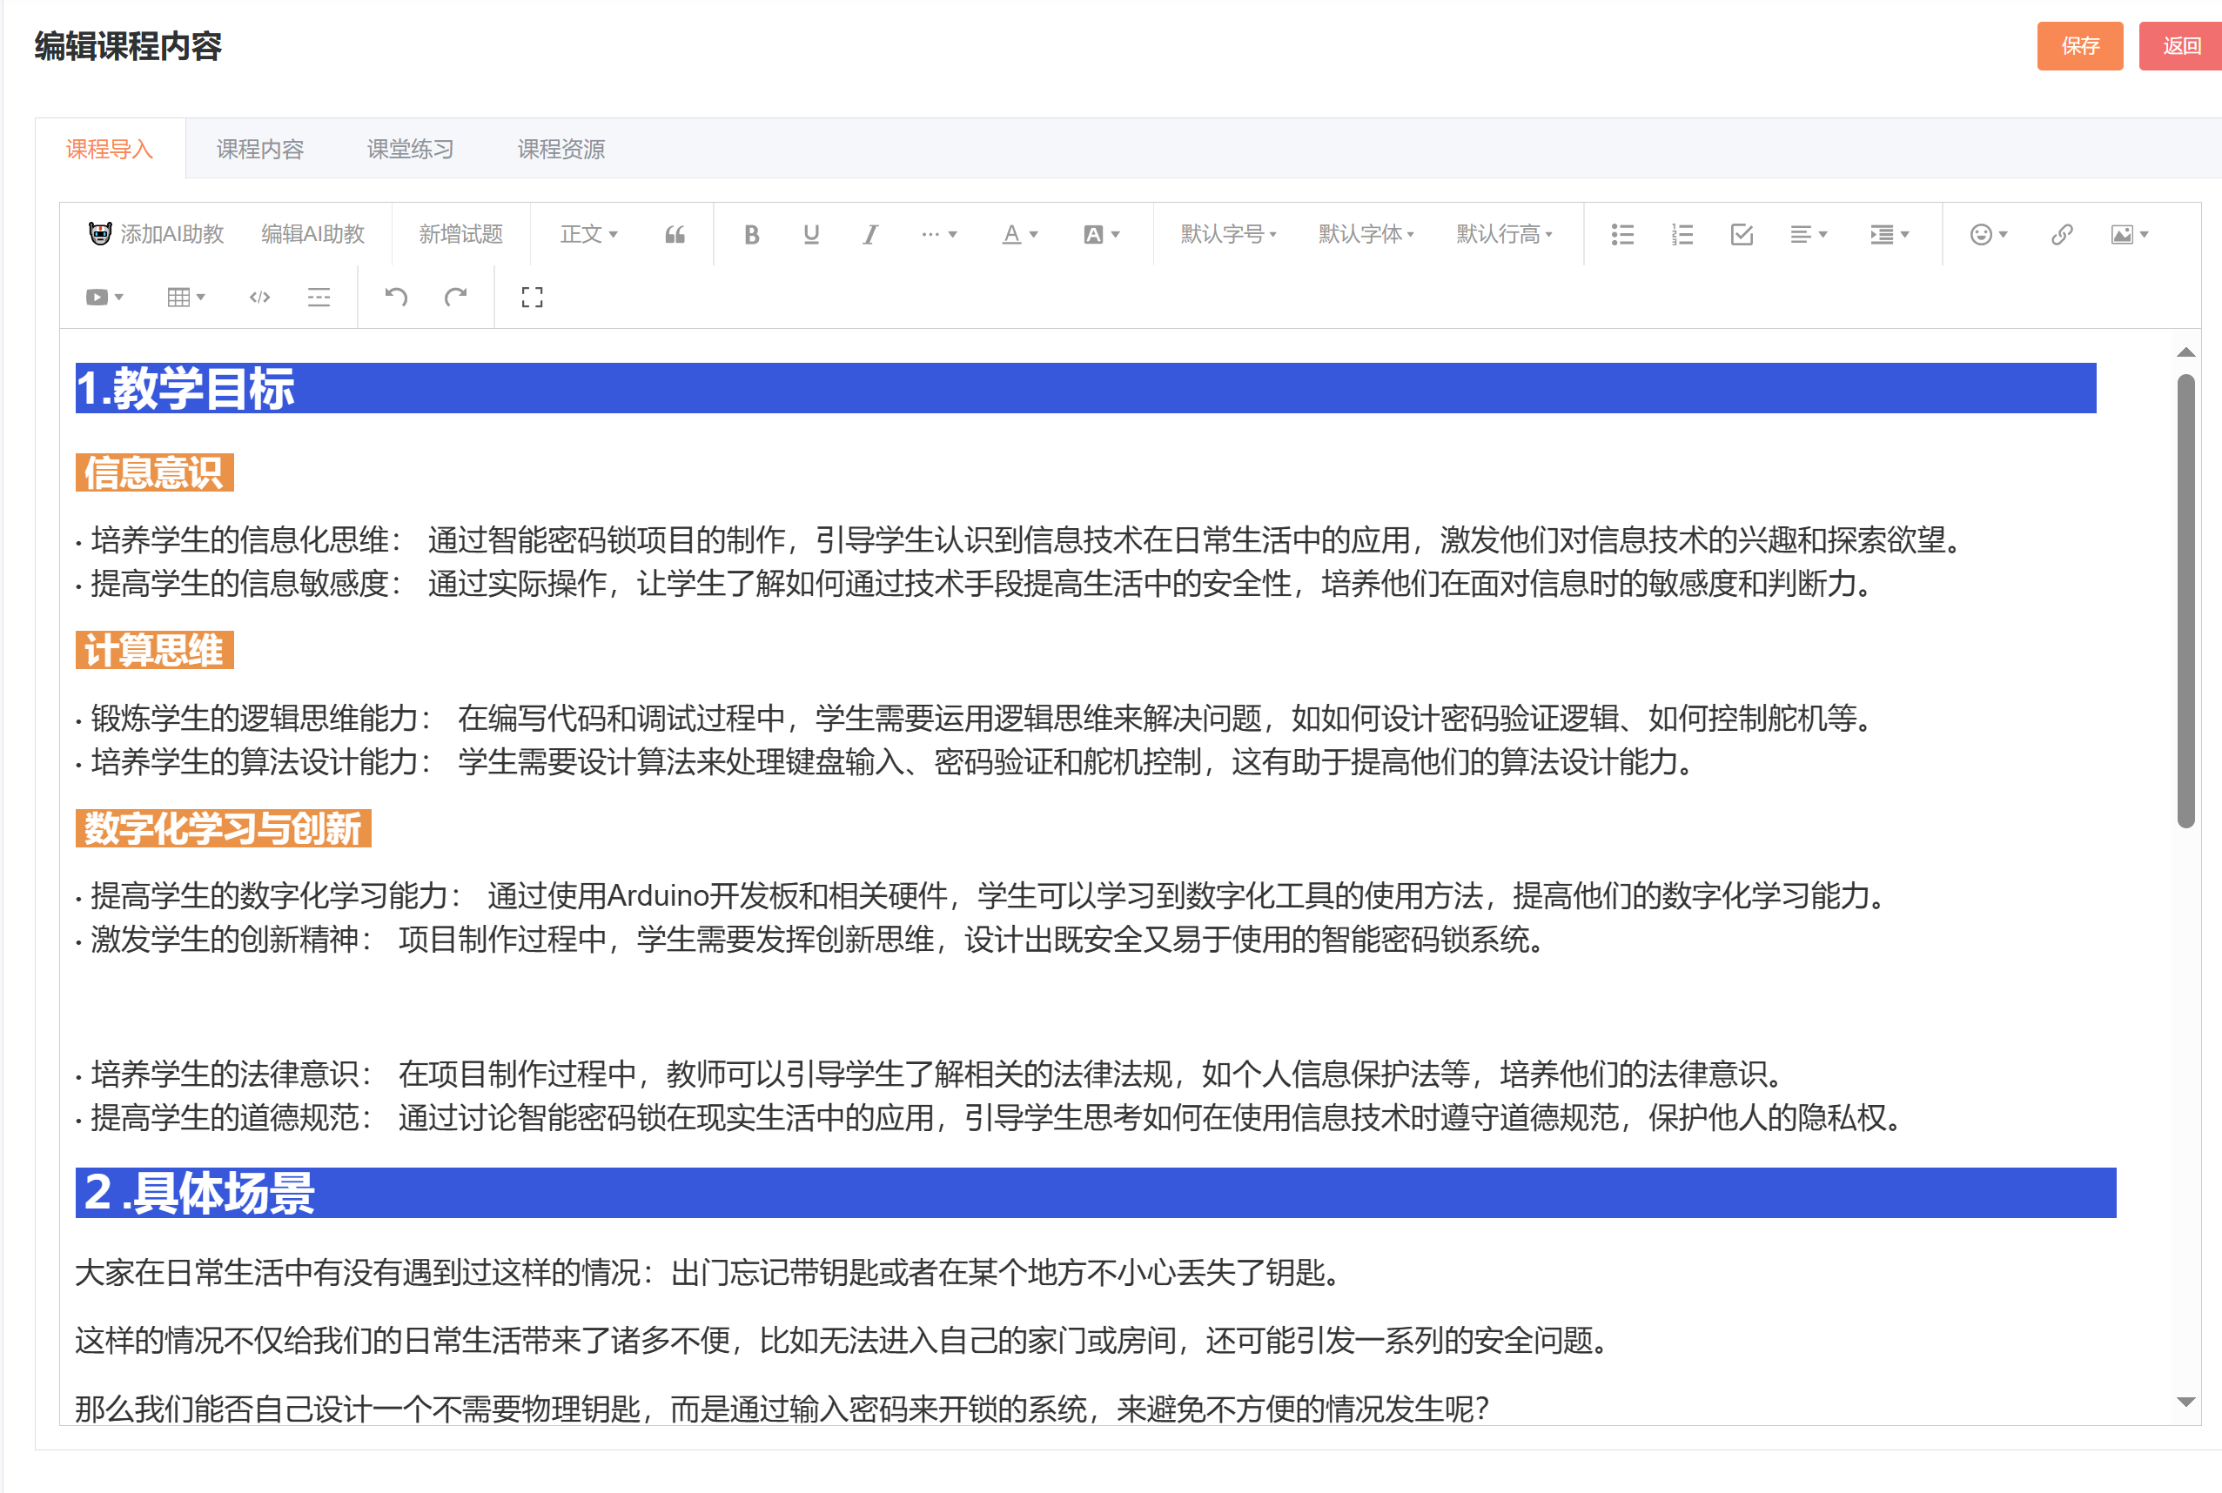
Task: Insert a code block
Action: [x=259, y=297]
